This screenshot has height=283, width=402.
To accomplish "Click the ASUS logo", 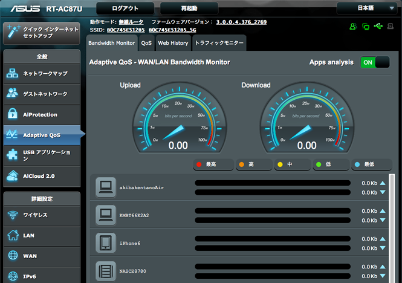I will point(25,8).
